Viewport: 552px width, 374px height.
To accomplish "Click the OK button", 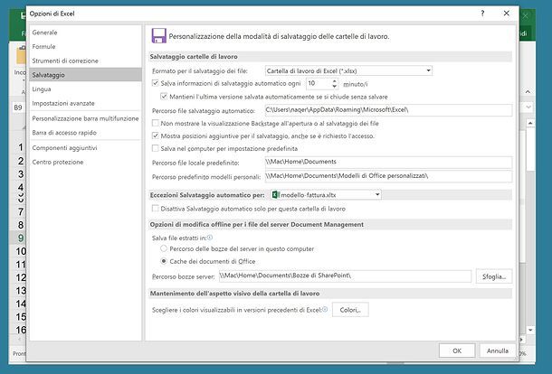I will click(457, 351).
